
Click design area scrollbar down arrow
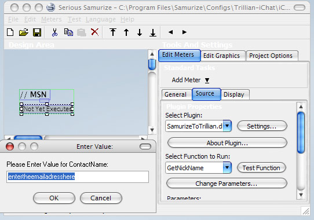click(152, 130)
